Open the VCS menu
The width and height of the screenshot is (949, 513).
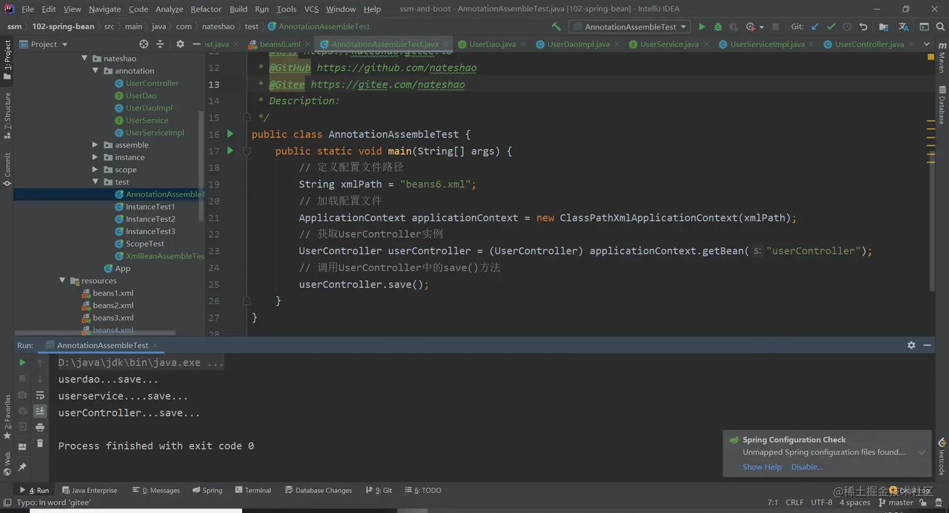311,9
